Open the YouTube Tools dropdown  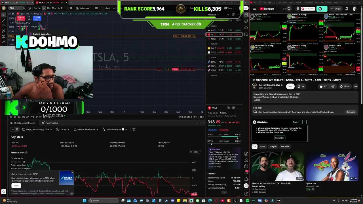[296, 122]
